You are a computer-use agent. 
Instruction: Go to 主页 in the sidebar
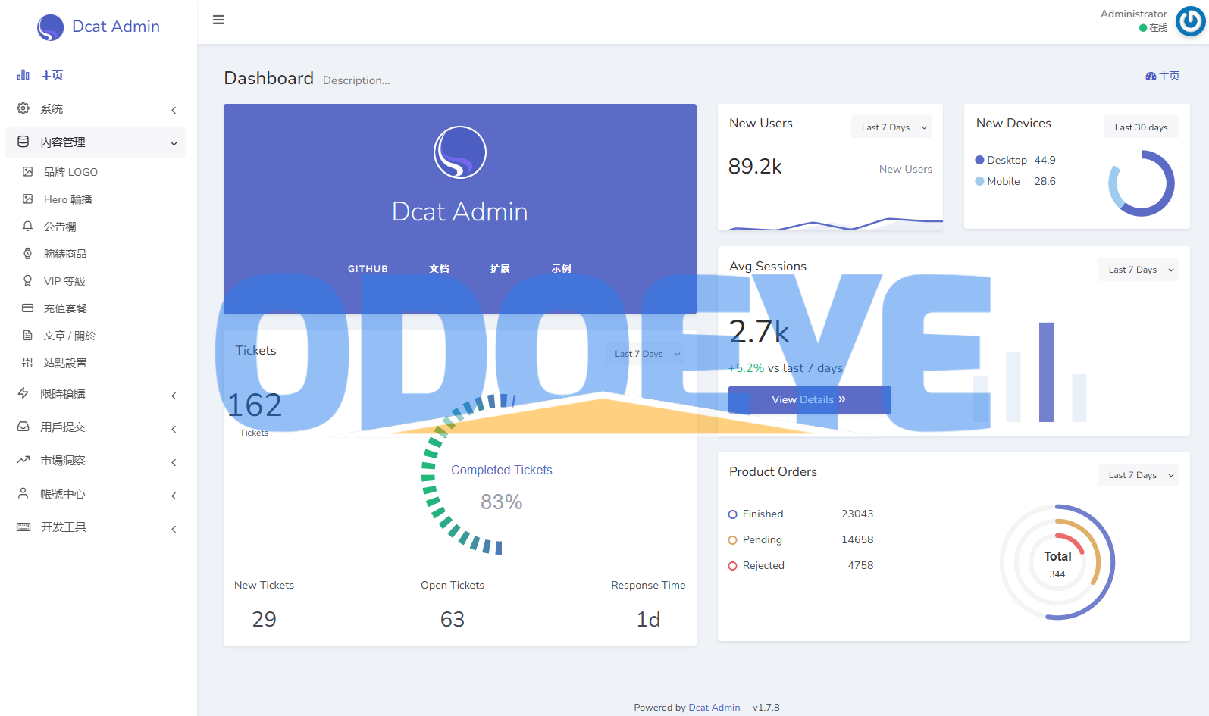click(96, 75)
